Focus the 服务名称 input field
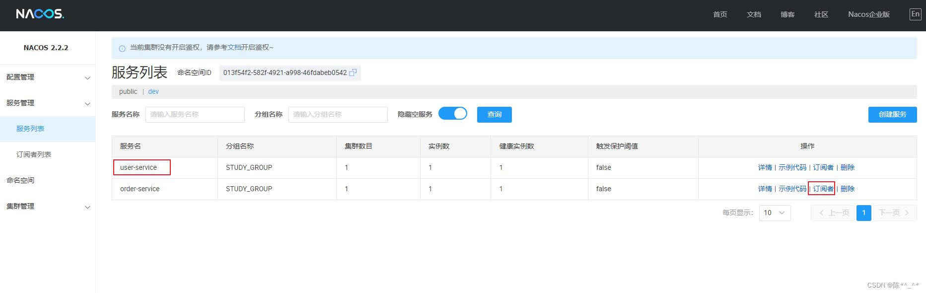The width and height of the screenshot is (926, 293). [195, 114]
